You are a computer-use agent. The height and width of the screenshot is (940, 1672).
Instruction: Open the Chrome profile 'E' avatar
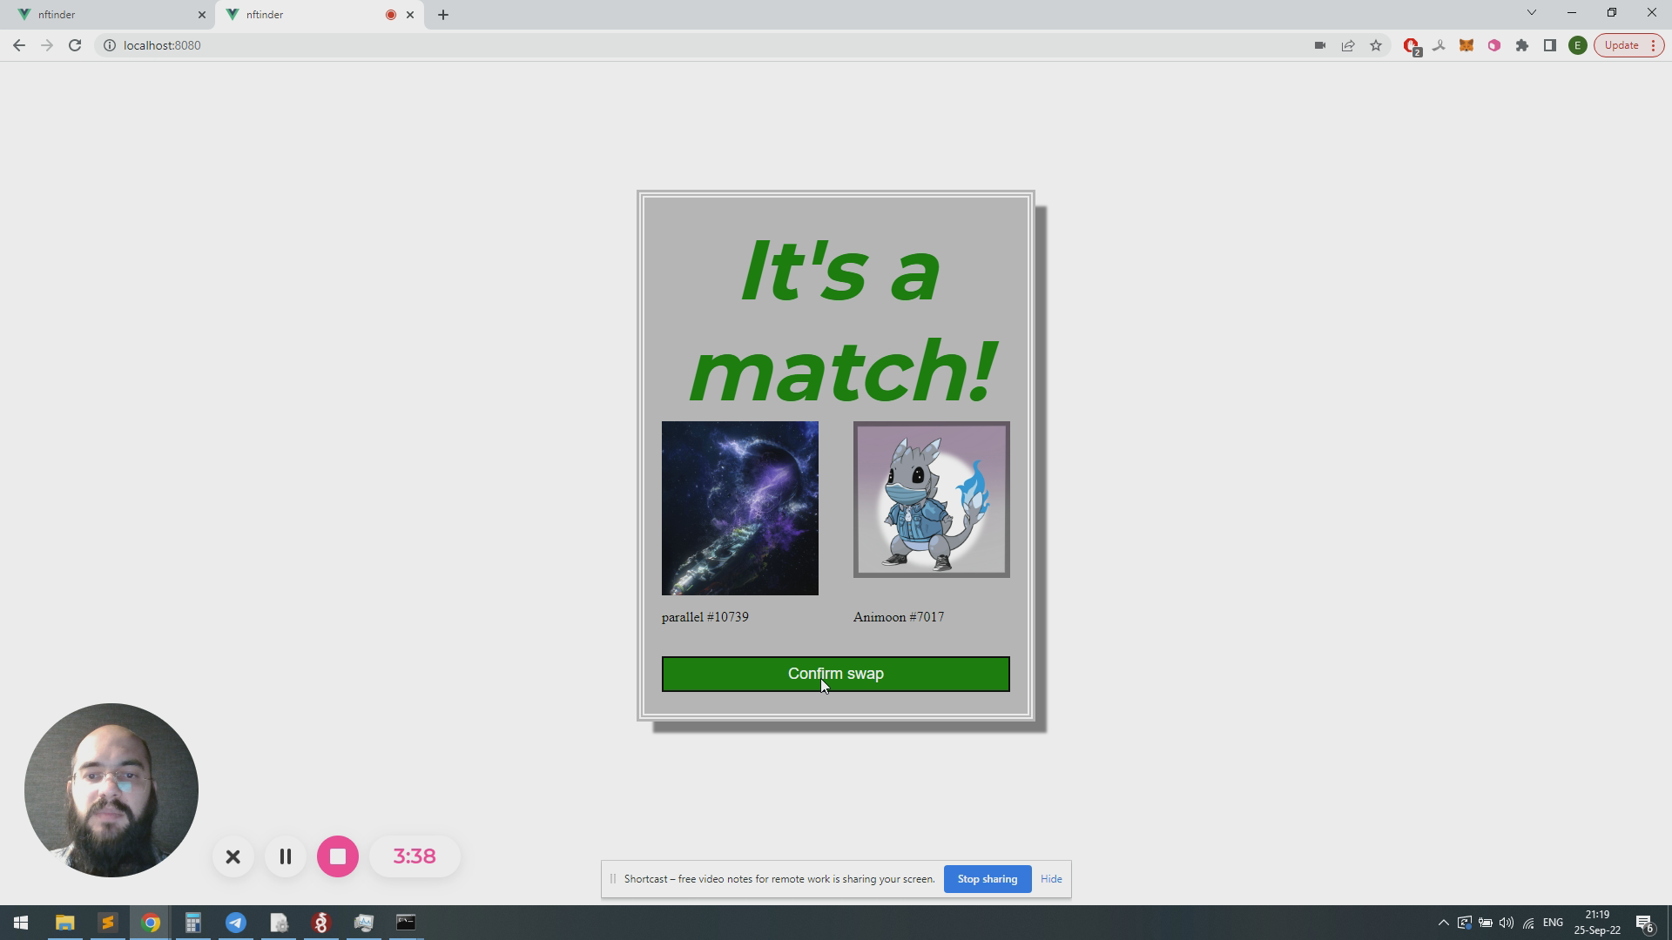1577,45
